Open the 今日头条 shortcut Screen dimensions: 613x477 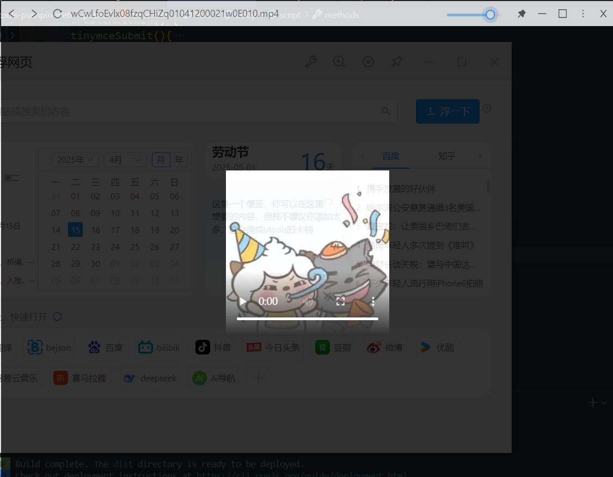click(273, 347)
